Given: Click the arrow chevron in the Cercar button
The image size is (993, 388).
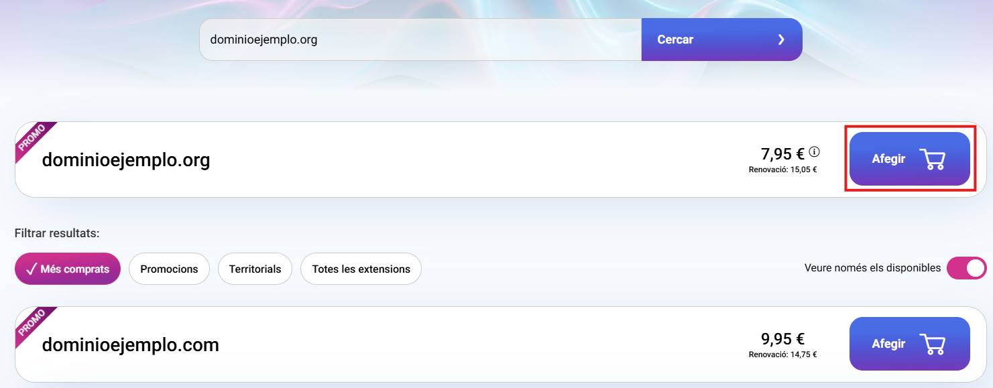Looking at the screenshot, I should coord(781,40).
